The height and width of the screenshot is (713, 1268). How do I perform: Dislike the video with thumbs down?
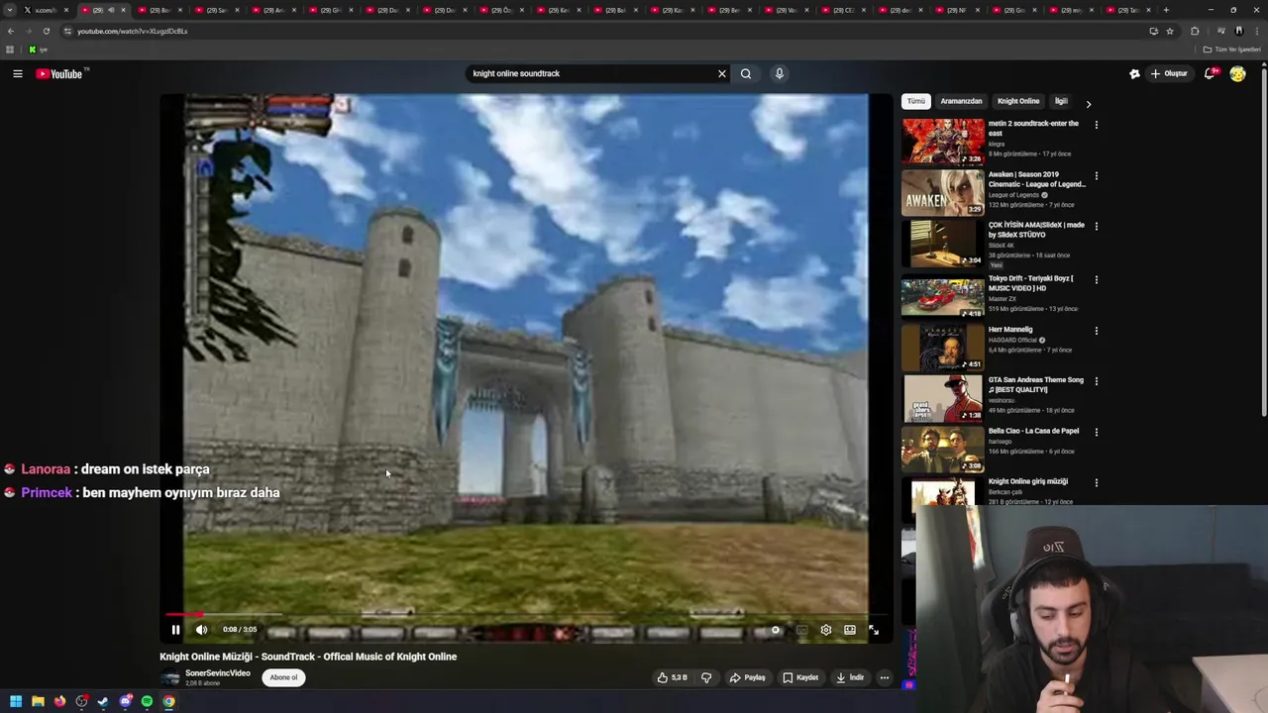click(706, 677)
